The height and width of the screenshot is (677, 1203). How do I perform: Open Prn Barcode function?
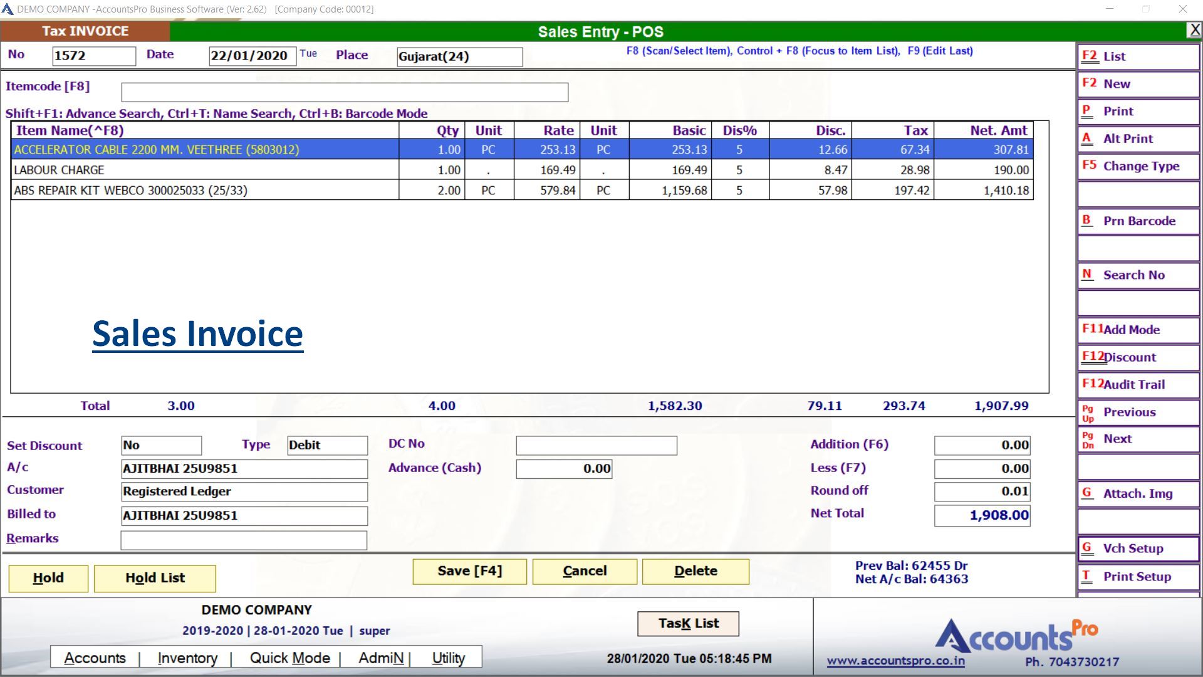tap(1138, 221)
